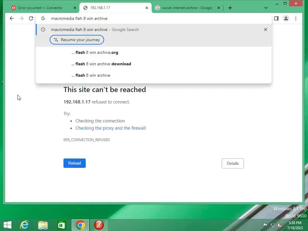Go back to the previous page

(x=12, y=18)
